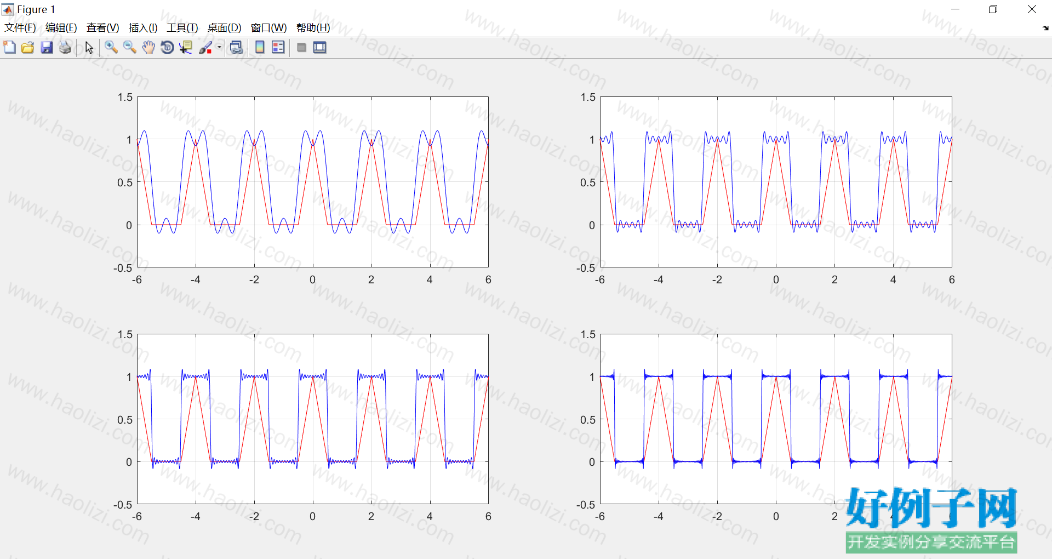Image resolution: width=1052 pixels, height=559 pixels.
Task: Toggle the Insert Legend button
Action: coord(278,48)
